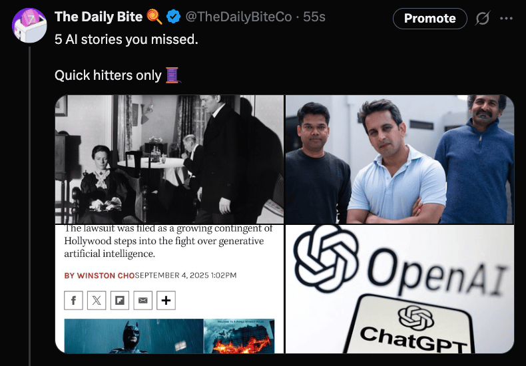Click the blue verified badge
This screenshot has width=526, height=366.
(x=173, y=17)
